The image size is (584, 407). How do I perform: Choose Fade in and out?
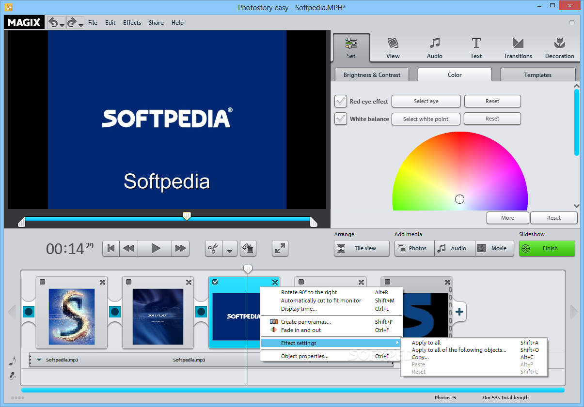click(x=331, y=330)
